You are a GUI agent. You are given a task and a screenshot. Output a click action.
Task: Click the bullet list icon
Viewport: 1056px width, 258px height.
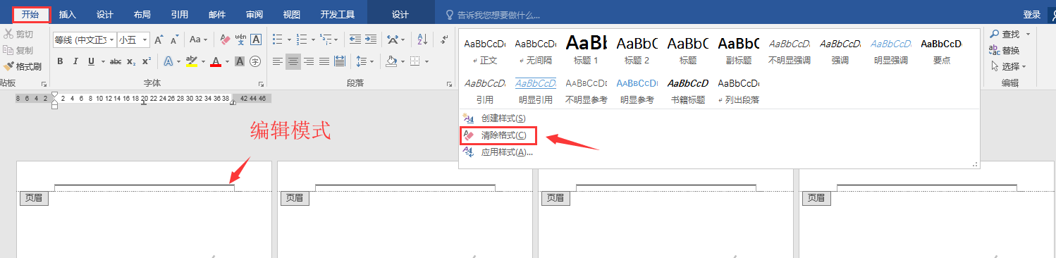(277, 39)
